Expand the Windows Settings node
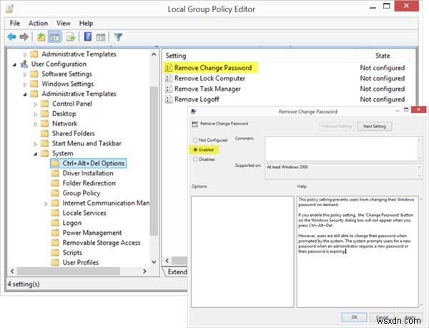429x328 pixels. tap(25, 85)
